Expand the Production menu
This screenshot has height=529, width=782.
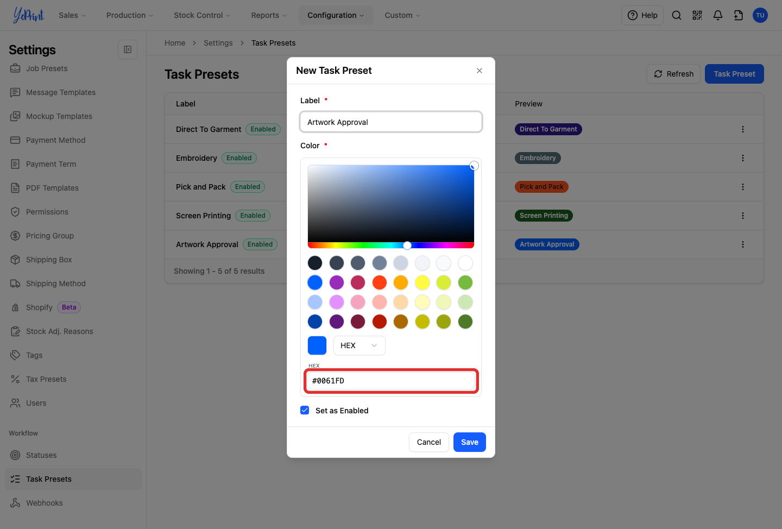coord(130,15)
